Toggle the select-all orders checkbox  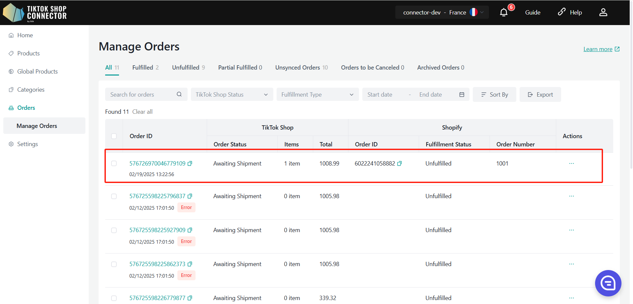coord(114,136)
